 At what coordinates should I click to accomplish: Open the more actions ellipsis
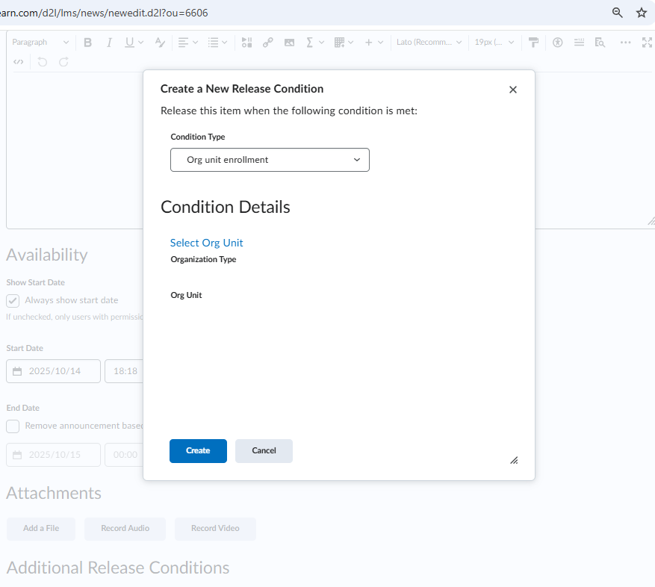pyautogui.click(x=625, y=43)
